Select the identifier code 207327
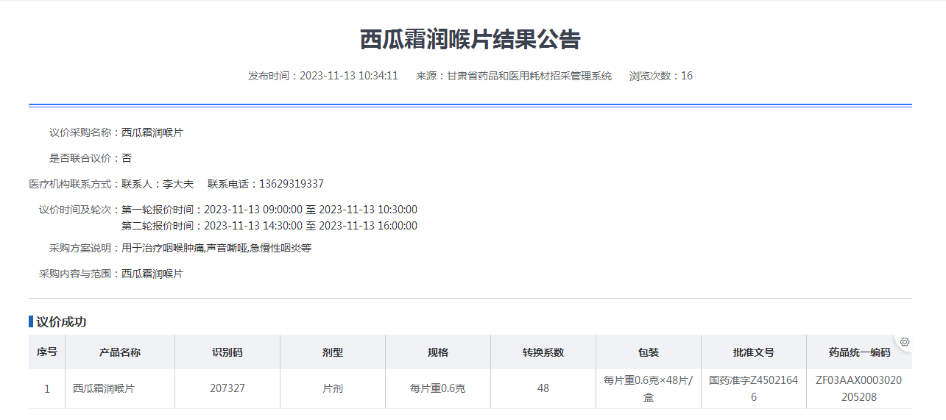946x420 pixels. tap(227, 388)
